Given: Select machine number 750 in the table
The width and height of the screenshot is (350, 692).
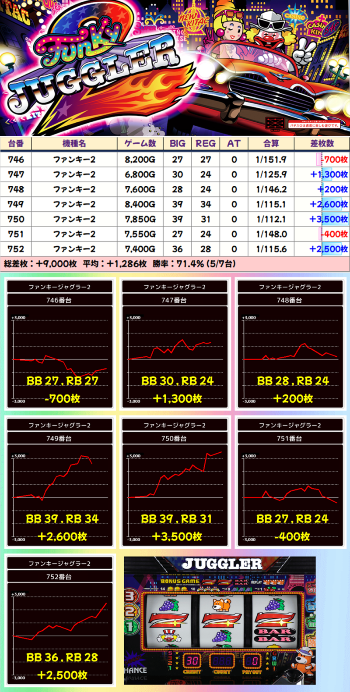Looking at the screenshot, I should pyautogui.click(x=16, y=219).
